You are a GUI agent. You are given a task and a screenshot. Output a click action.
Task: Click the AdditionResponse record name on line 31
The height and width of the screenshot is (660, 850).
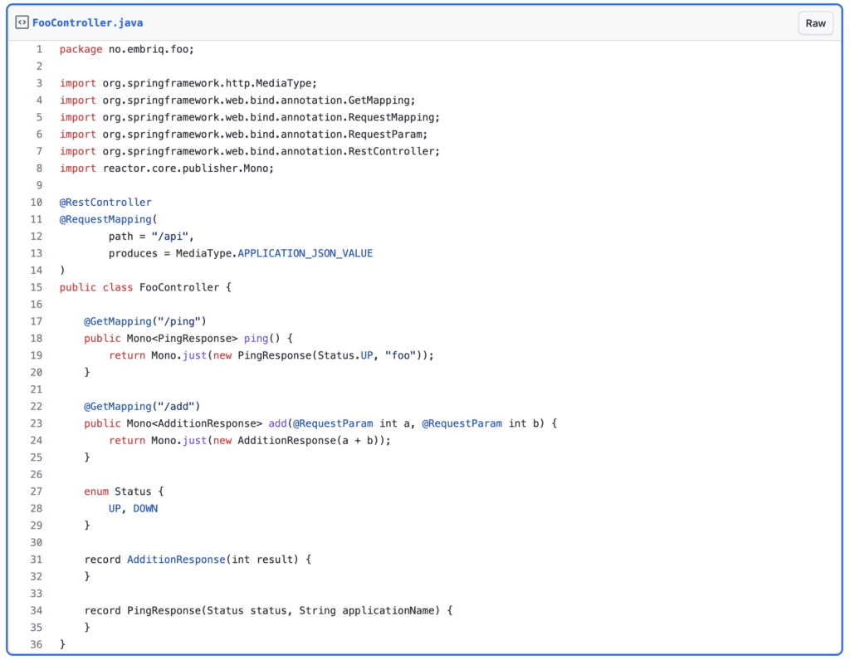(x=176, y=559)
